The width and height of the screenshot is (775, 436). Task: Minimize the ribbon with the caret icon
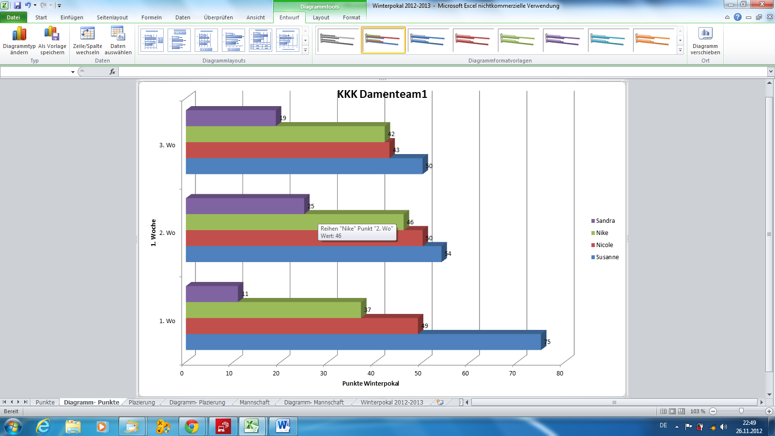point(727,17)
